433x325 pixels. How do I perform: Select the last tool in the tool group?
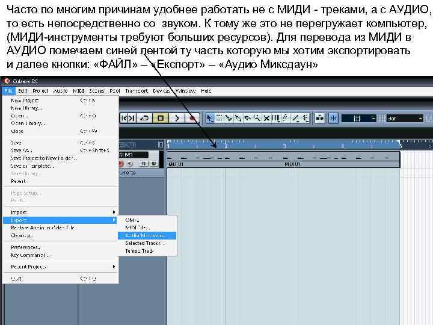306,119
